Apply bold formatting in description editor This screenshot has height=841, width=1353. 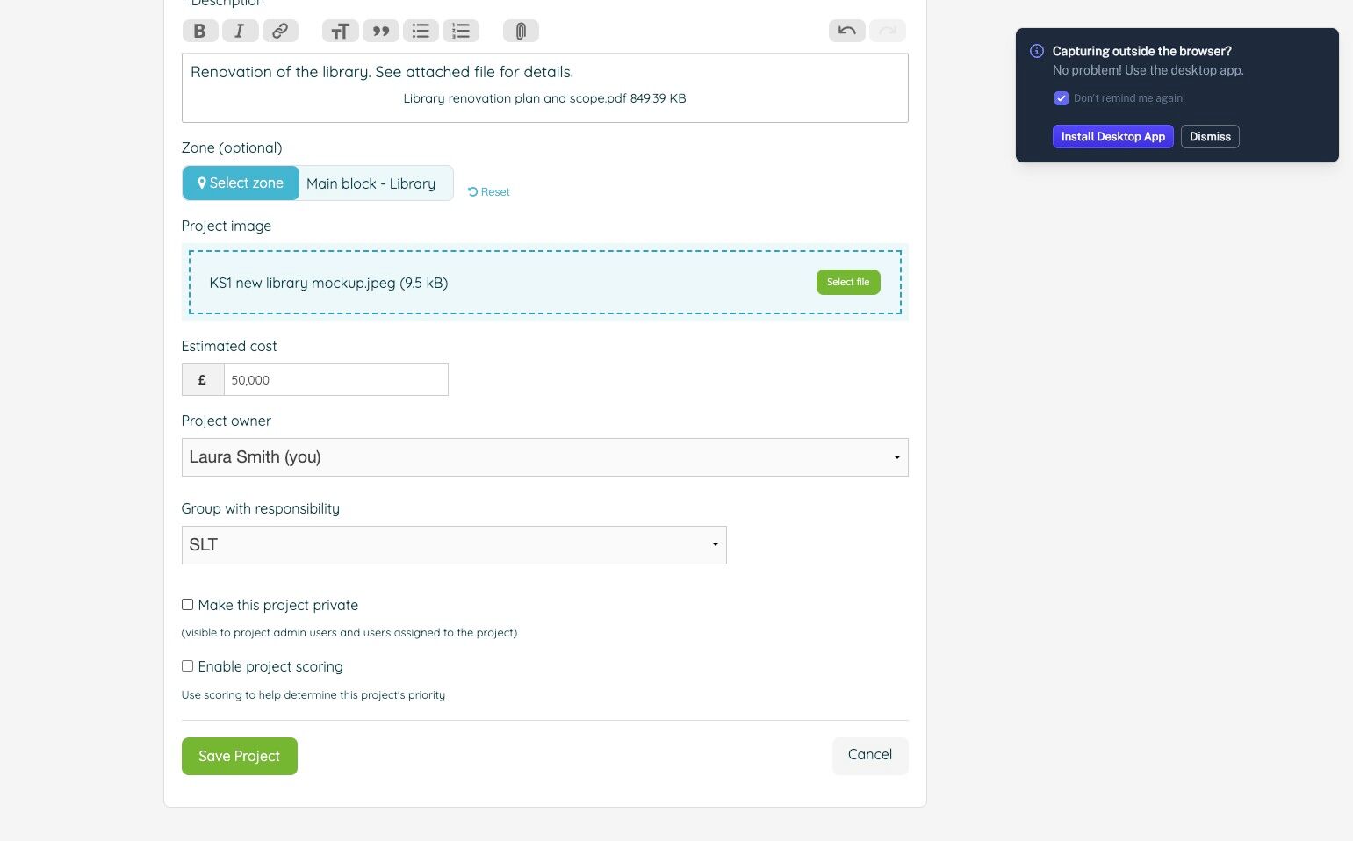[x=200, y=31]
